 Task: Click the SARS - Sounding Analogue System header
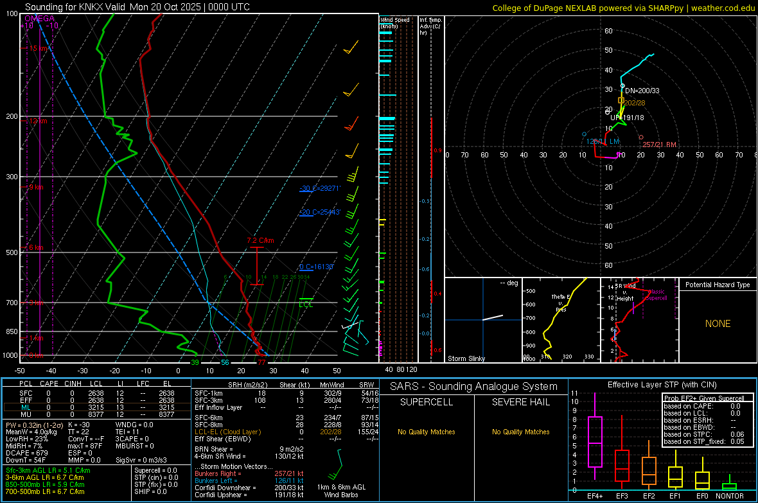coord(474,387)
